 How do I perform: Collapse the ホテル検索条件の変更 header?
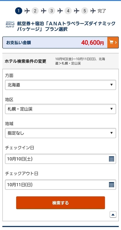(60, 61)
